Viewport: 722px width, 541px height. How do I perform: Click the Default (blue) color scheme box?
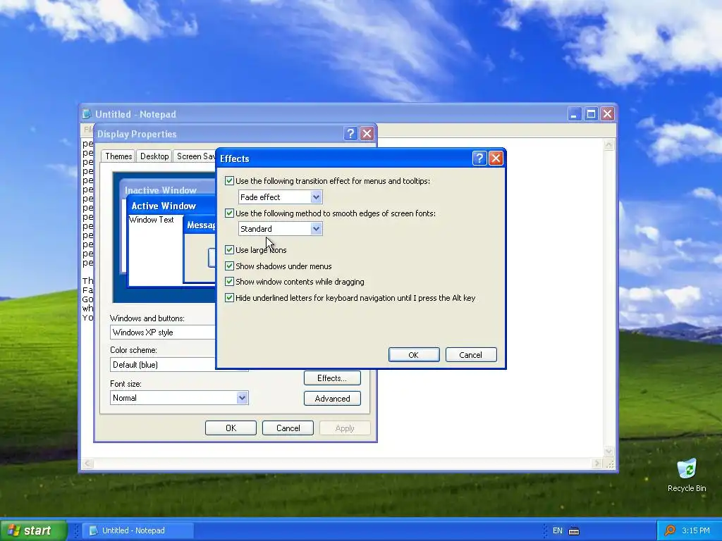click(163, 365)
